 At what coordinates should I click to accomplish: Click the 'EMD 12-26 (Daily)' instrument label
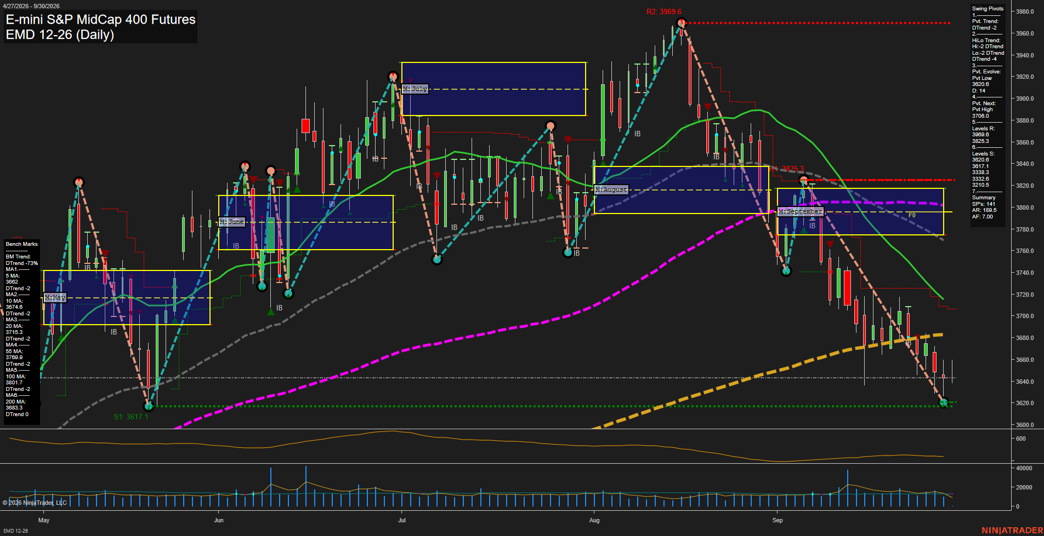[60, 34]
